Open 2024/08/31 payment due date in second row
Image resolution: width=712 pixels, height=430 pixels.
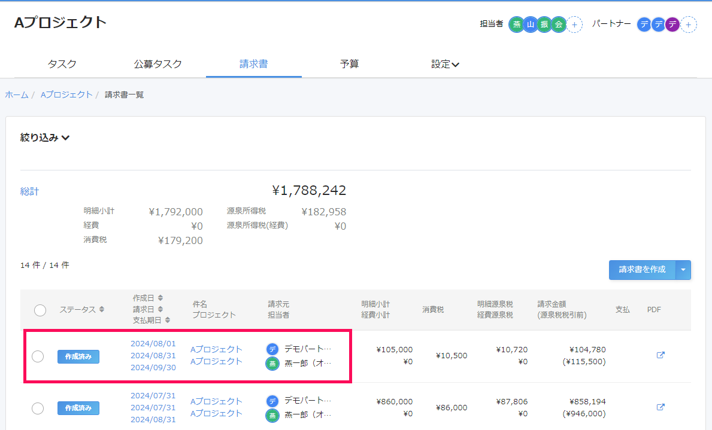coord(153,420)
